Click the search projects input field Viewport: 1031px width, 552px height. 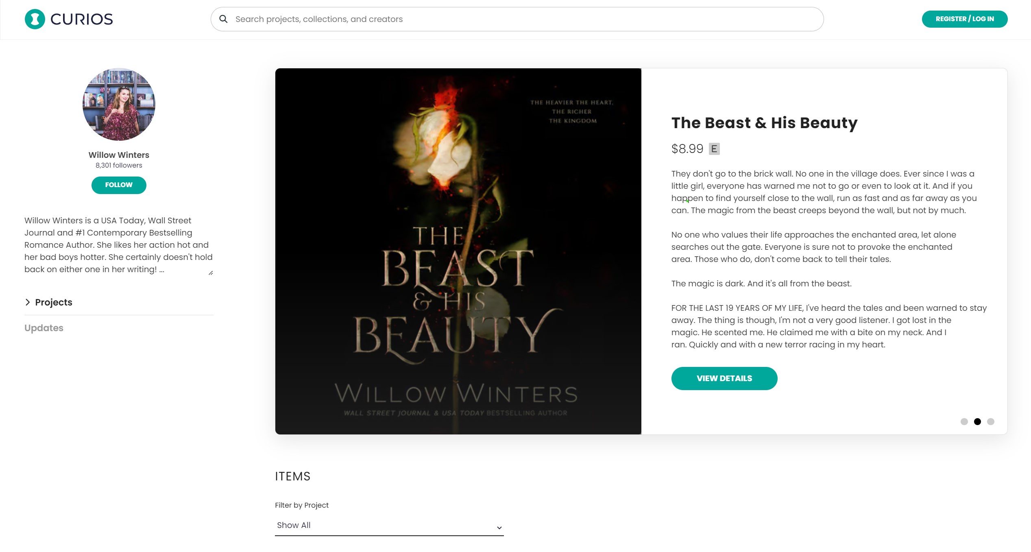tap(517, 19)
